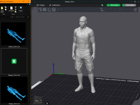This screenshot has width=140, height=105.
Task: Click the Add object cube icon
Action: pyautogui.click(x=40, y=10)
